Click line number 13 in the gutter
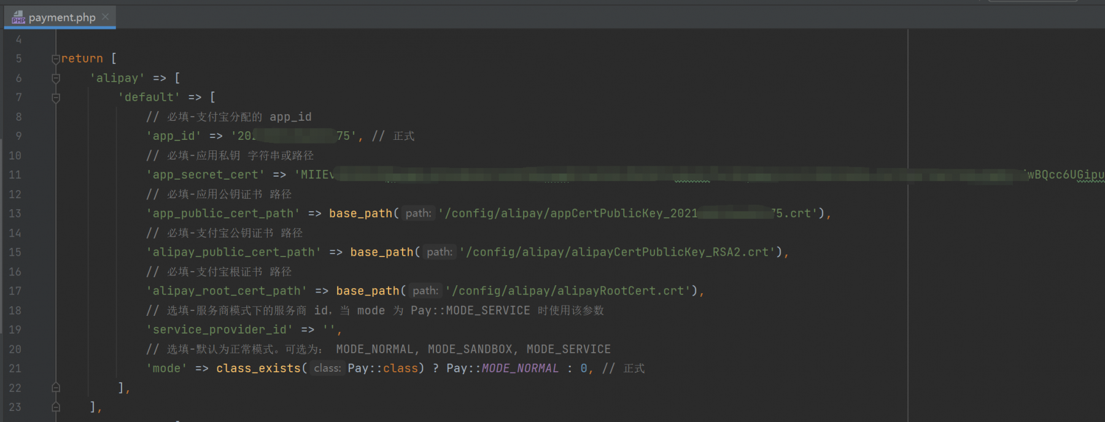Viewport: 1105px width, 422px height. pos(15,213)
